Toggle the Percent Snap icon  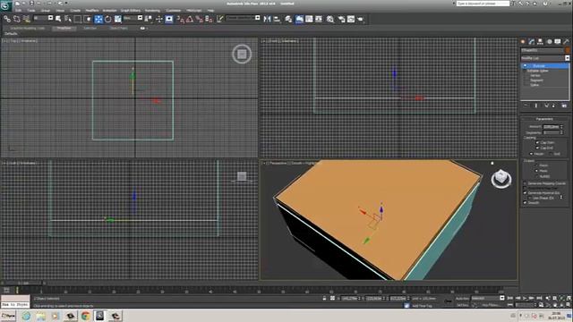(x=199, y=19)
